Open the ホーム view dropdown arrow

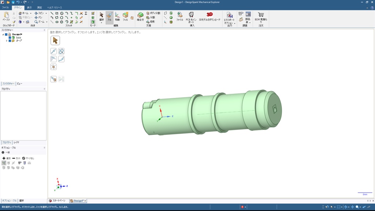[31, 14]
